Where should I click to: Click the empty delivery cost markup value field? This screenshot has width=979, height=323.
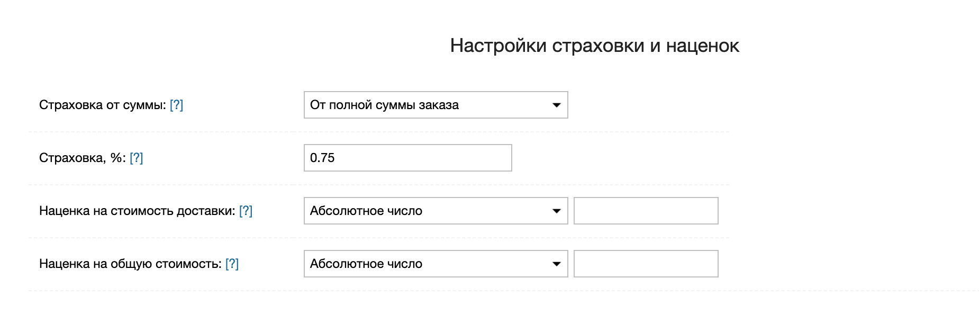point(646,211)
